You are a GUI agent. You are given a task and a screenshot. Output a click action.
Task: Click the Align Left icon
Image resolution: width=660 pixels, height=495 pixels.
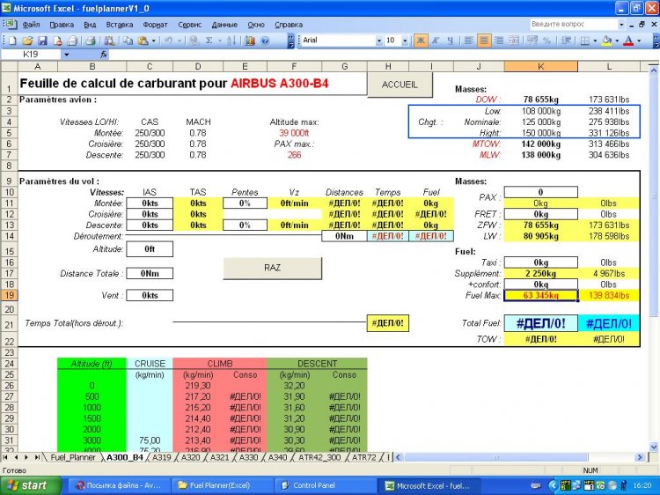(468, 41)
